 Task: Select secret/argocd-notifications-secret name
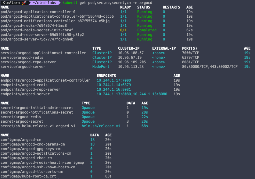point(37,112)
